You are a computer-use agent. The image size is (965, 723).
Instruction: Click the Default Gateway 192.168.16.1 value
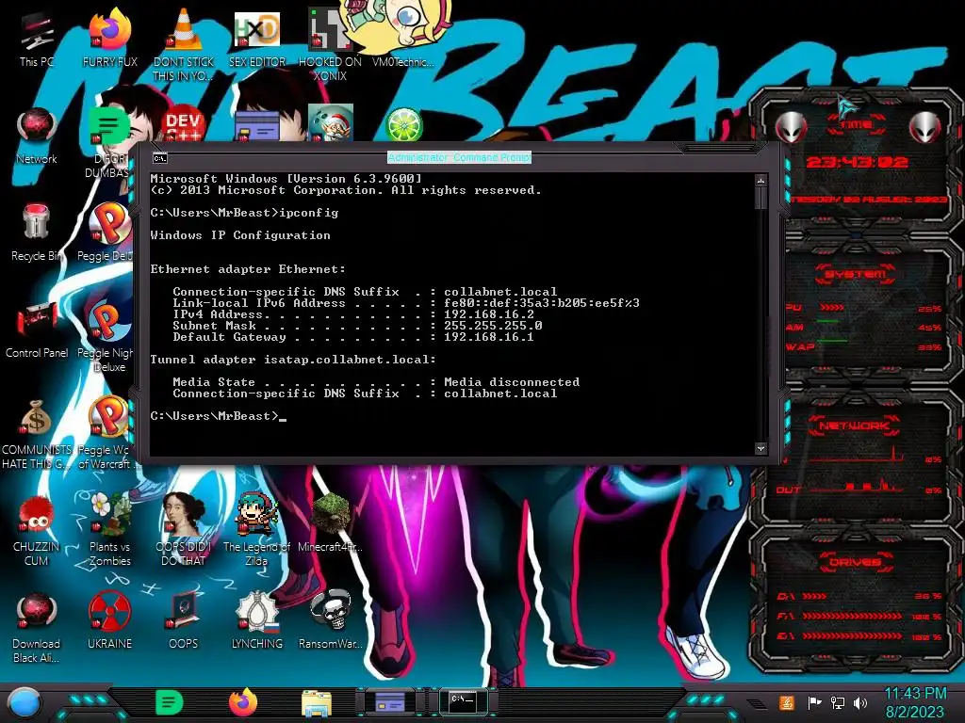pos(489,337)
